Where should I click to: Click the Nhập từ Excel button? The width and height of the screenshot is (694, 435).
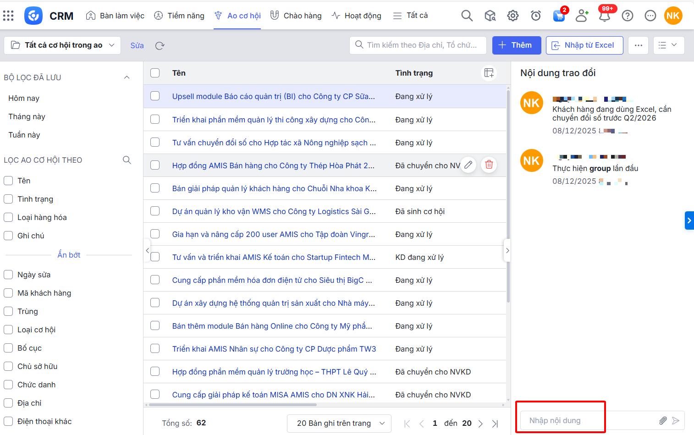[x=584, y=45]
